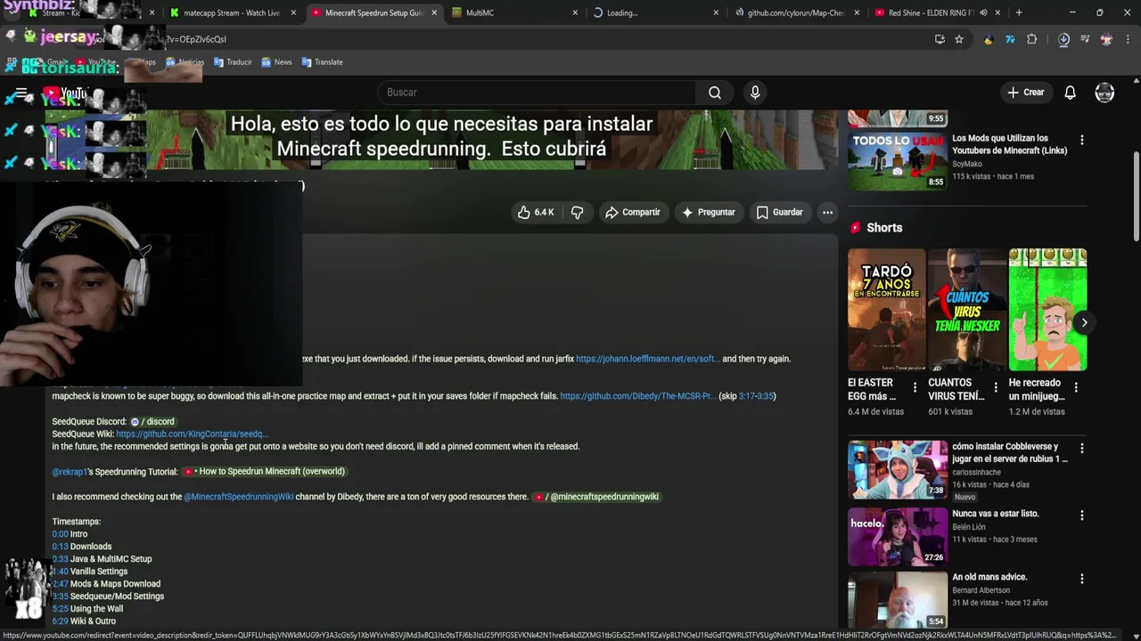Close the Minecraft Speedrun Setup tab

coord(434,12)
